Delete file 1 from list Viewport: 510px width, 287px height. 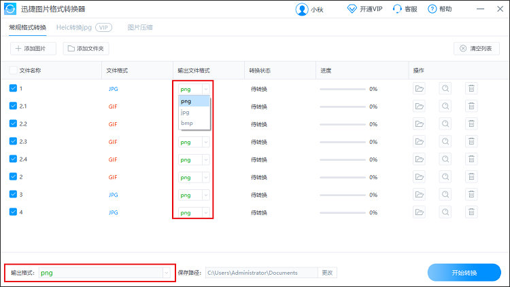[471, 88]
